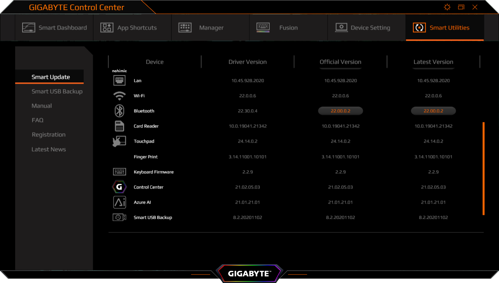Image resolution: width=499 pixels, height=283 pixels.
Task: Click Azure AI latest version 21.01.21.01
Action: 433,202
